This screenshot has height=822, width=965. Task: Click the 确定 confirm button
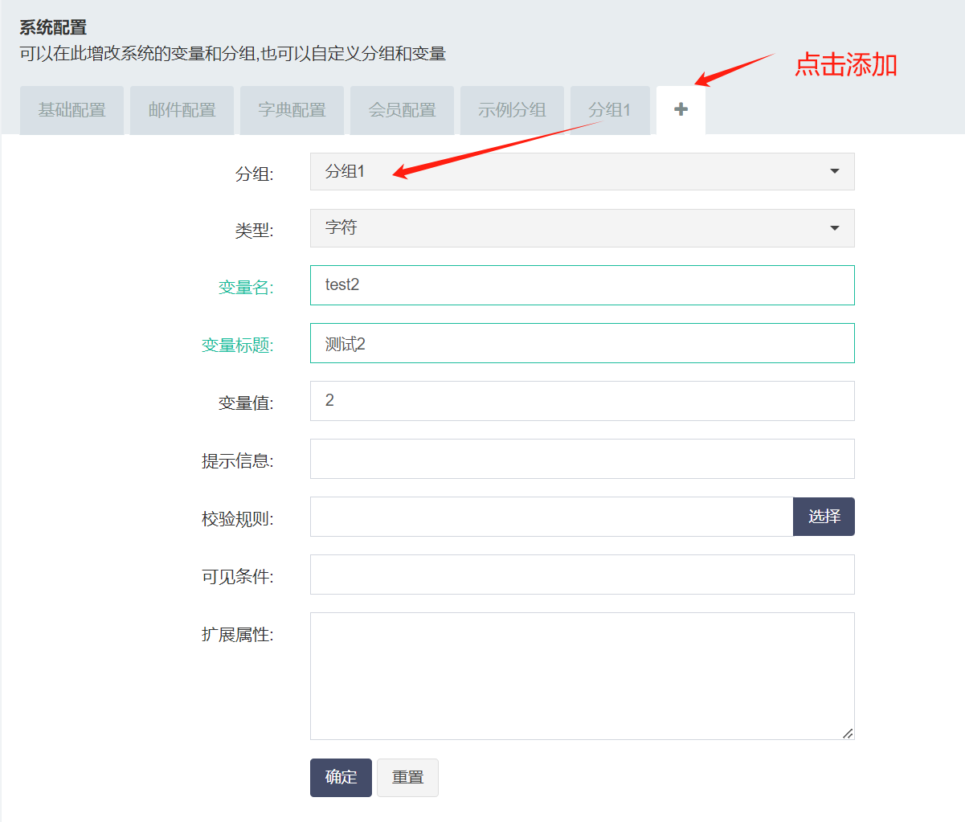(341, 777)
